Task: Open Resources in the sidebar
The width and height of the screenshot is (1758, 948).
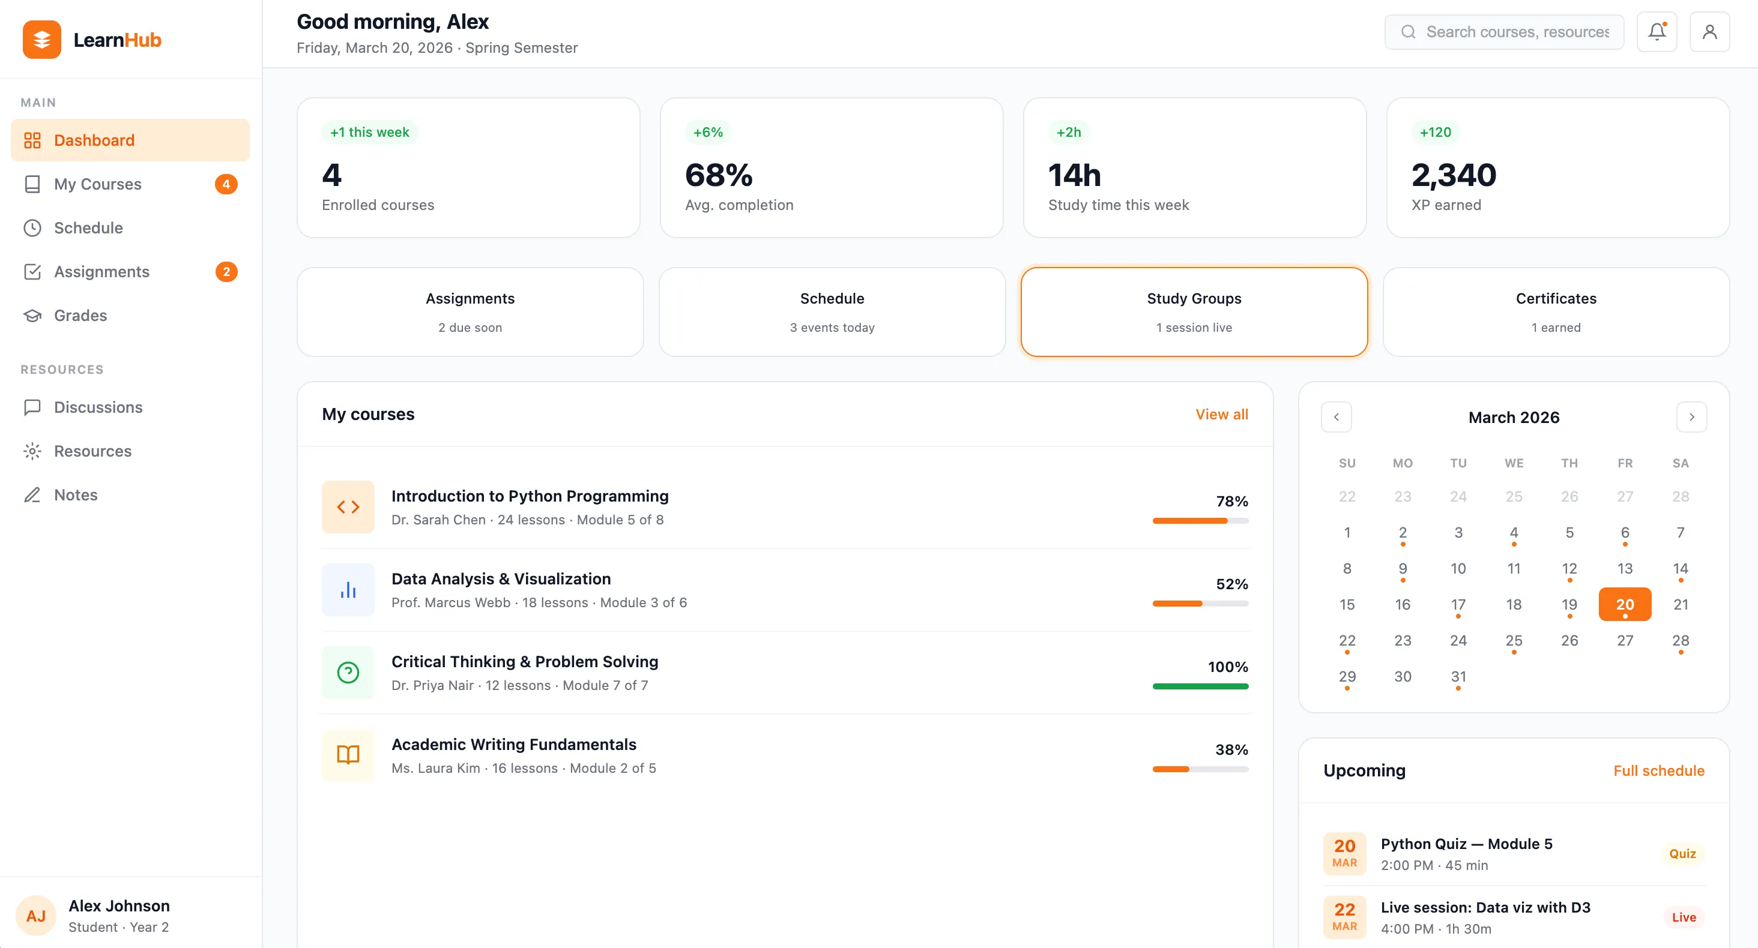Action: [x=130, y=451]
